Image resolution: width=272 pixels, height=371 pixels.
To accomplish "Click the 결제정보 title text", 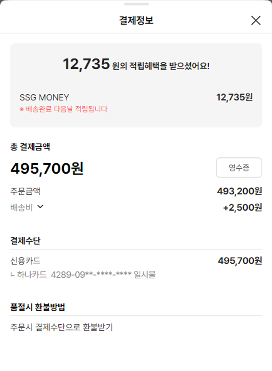I will point(136,21).
